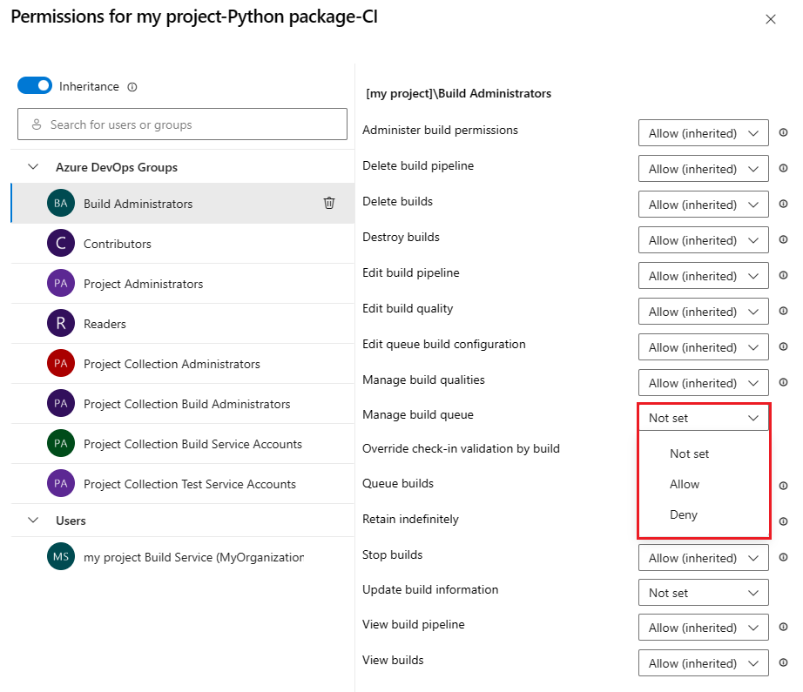Screen dimensions: 803x692
Task: Click info icon for Administer build permissions
Action: click(x=783, y=132)
